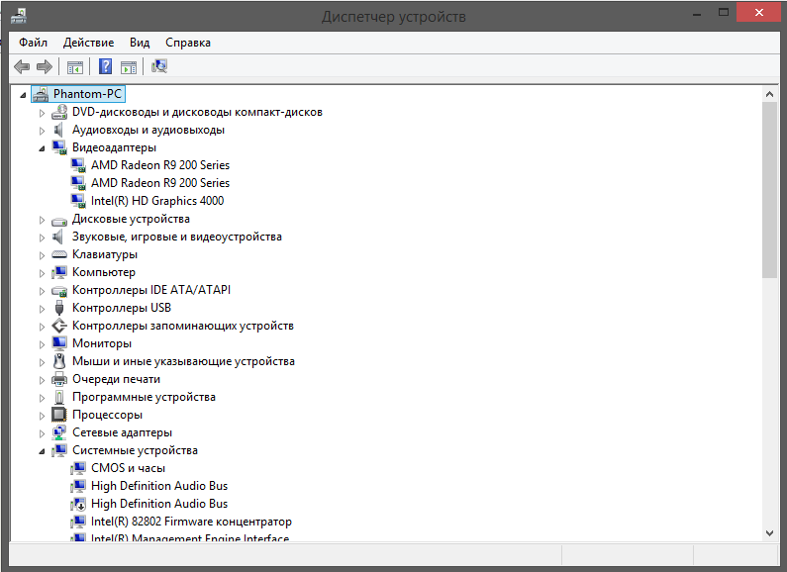Click the Видеоадаптеры display icon

click(59, 147)
